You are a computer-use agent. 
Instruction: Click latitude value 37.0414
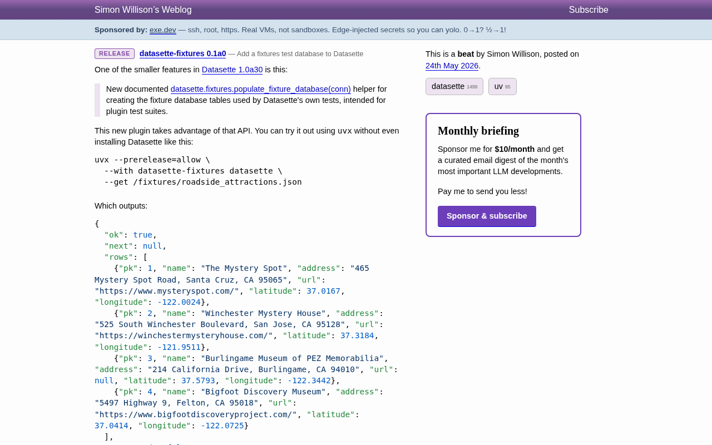click(x=111, y=426)
